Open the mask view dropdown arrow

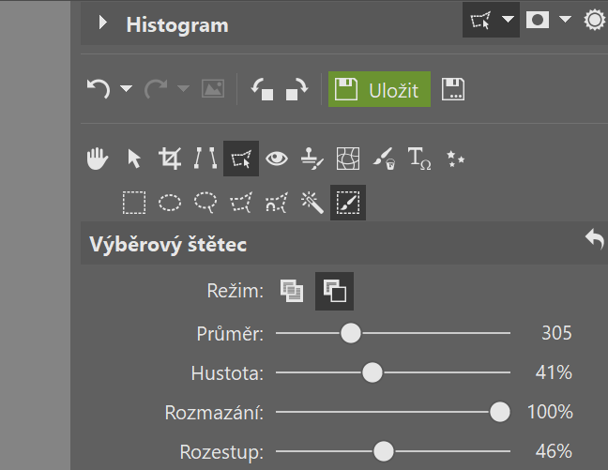(x=566, y=19)
